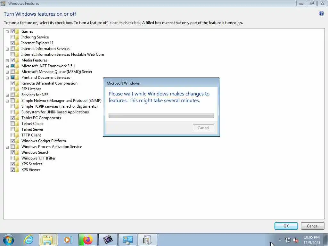
Task: Select 'Subsystem for UNIX-based Applications' label
Action: pyautogui.click(x=55, y=112)
